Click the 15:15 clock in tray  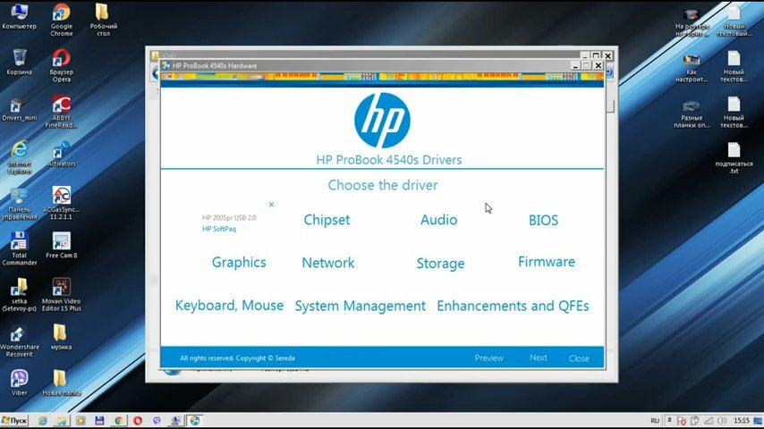pyautogui.click(x=742, y=421)
